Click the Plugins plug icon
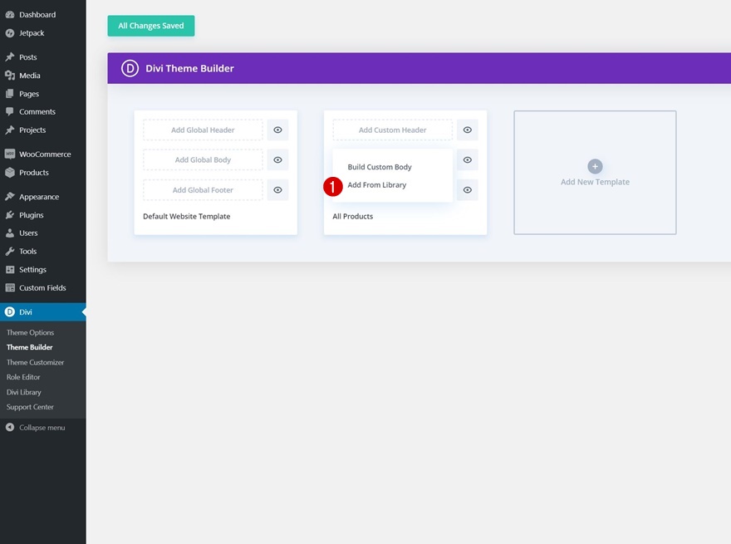 coord(10,215)
